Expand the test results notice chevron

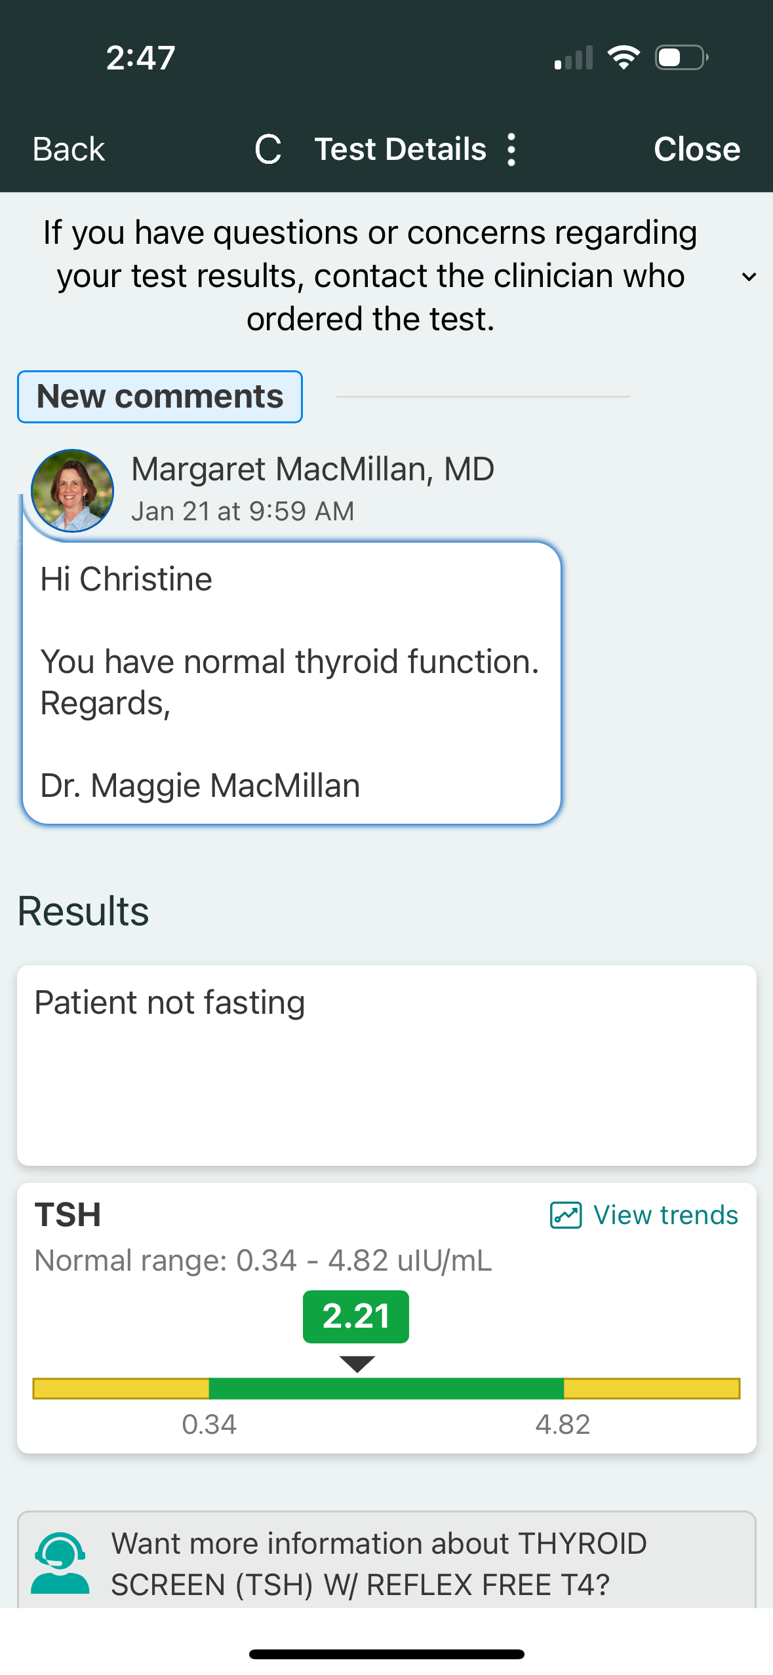[749, 277]
